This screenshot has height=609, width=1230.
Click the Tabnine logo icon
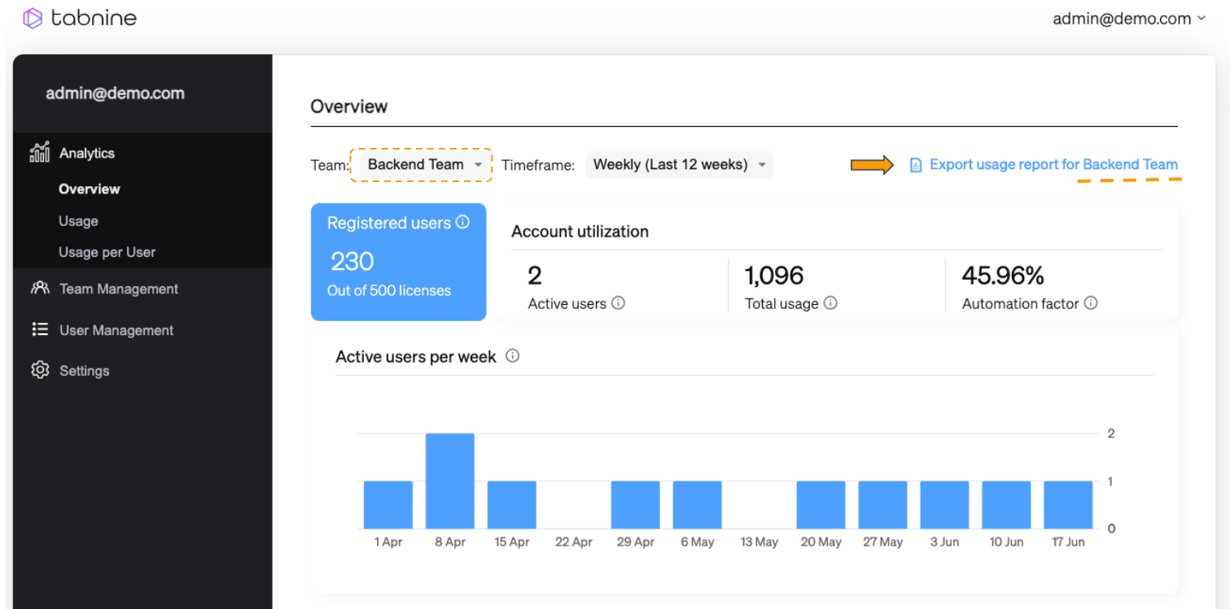pyautogui.click(x=33, y=18)
